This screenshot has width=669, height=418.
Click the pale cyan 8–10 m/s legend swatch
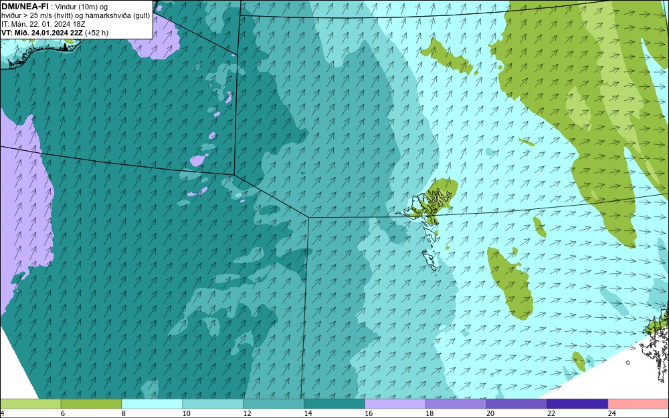click(x=152, y=404)
